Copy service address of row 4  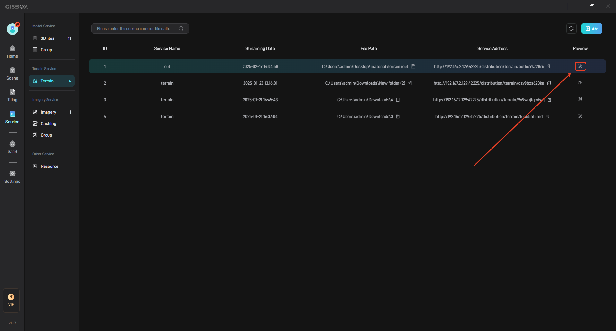[x=547, y=117]
